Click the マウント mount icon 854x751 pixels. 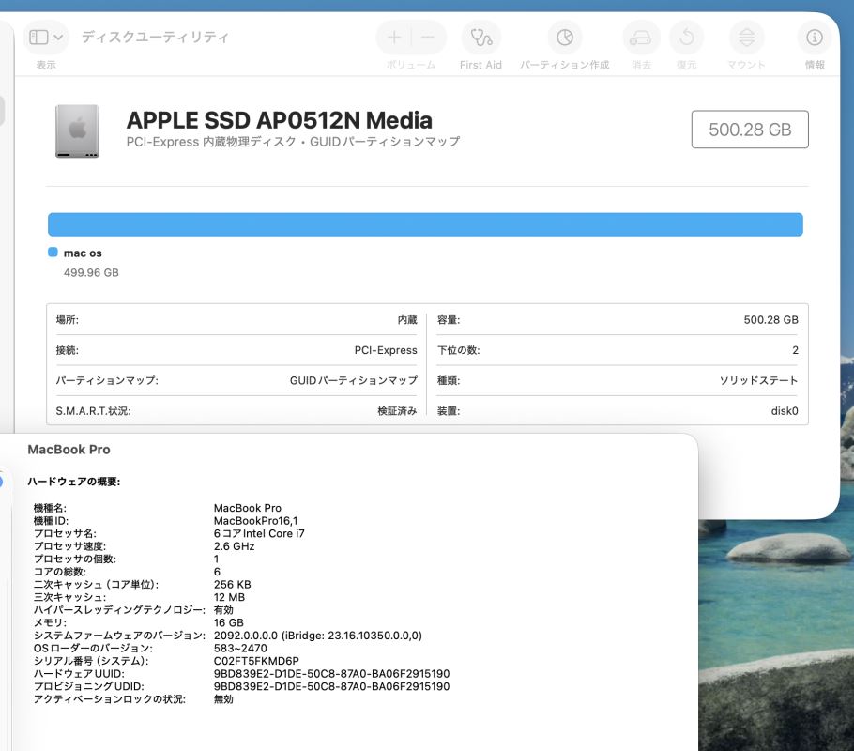pos(746,38)
